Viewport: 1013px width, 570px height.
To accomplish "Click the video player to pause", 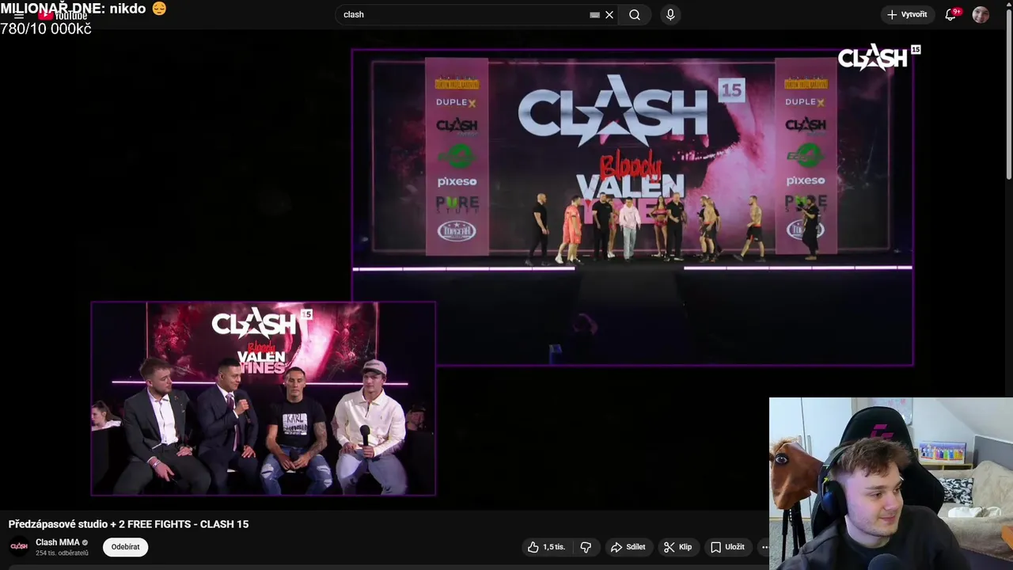I will point(503,272).
